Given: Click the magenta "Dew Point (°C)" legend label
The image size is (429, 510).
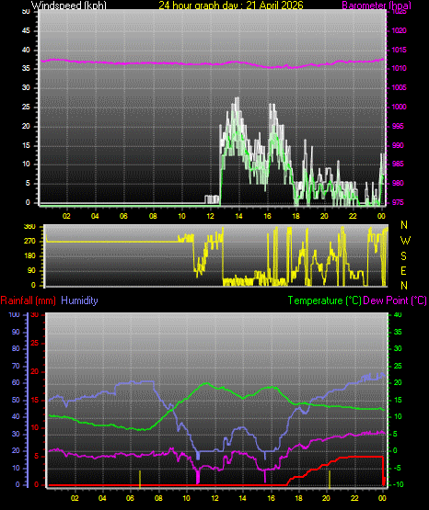Looking at the screenshot, I should click(x=395, y=300).
